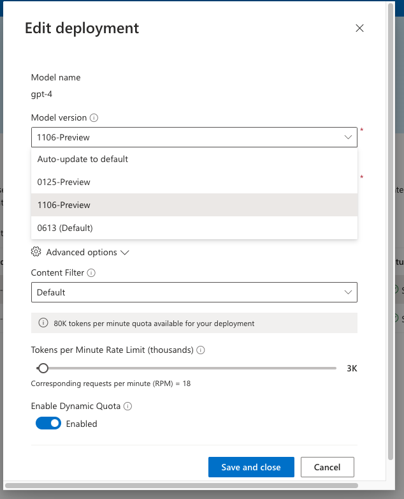The height and width of the screenshot is (499, 404).
Task: Click the Content Filter info icon
Action: coord(91,272)
